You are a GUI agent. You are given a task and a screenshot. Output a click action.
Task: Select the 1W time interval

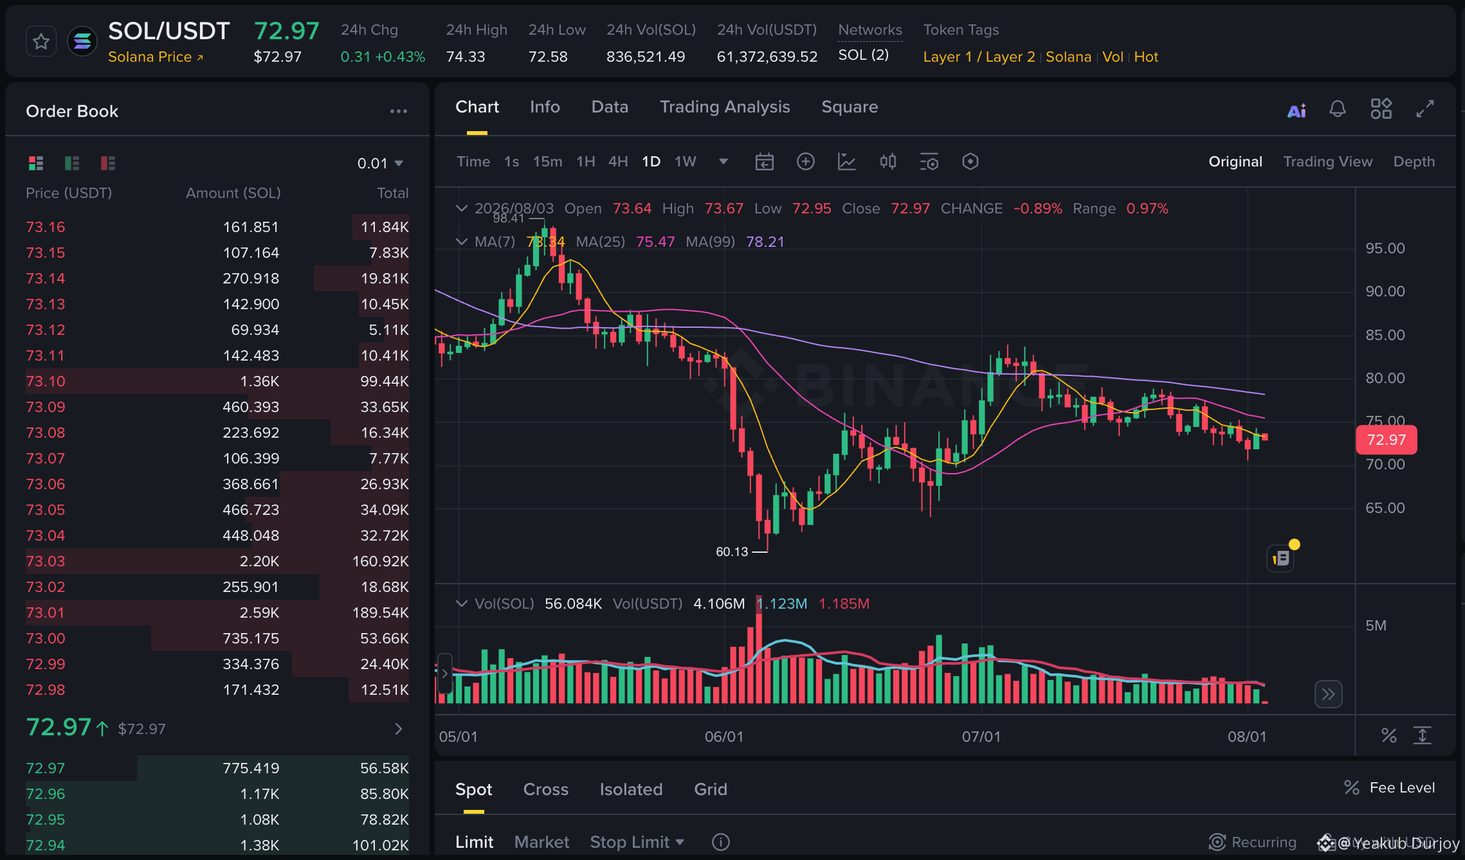click(x=686, y=161)
